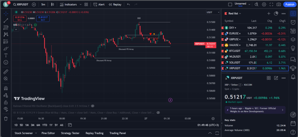298x137 pixels.
Task: Hide all drawings with eye icon
Action: [6, 109]
